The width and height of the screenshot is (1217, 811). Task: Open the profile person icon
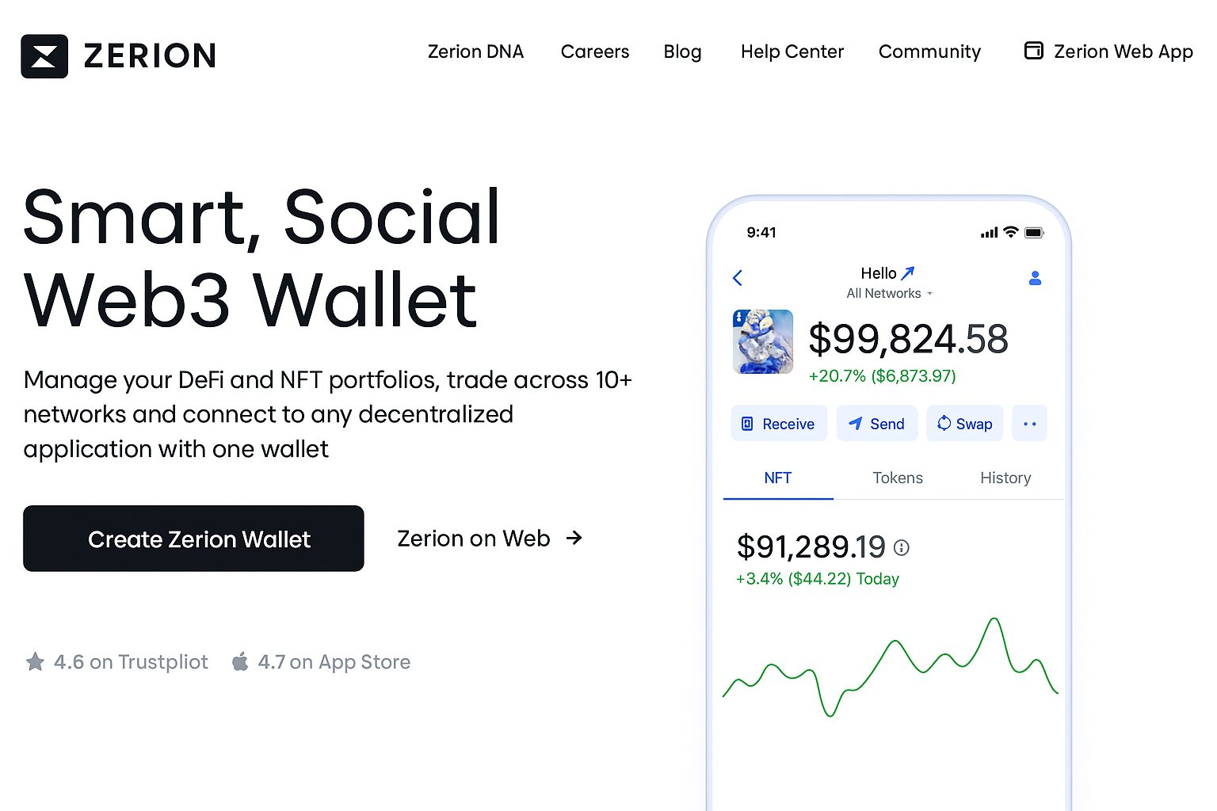(1035, 278)
